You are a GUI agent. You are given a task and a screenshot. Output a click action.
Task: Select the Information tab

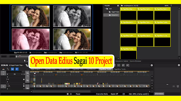(x=159, y=94)
